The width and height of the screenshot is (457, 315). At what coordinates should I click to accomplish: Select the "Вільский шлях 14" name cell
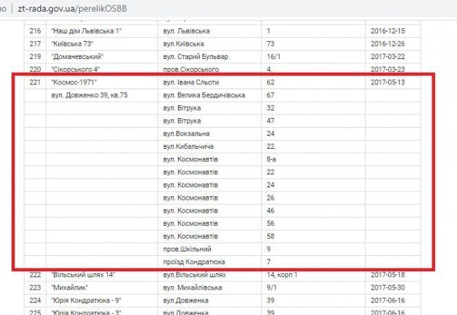(82, 275)
